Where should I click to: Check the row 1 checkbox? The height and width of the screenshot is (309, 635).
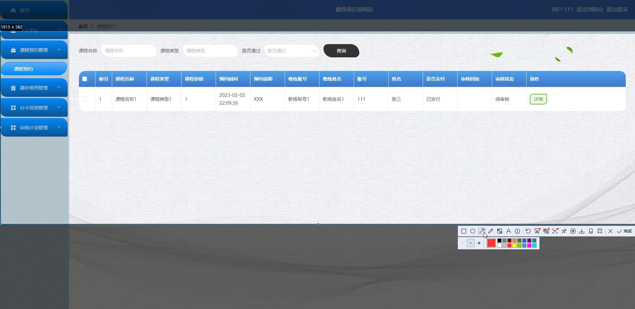point(85,99)
